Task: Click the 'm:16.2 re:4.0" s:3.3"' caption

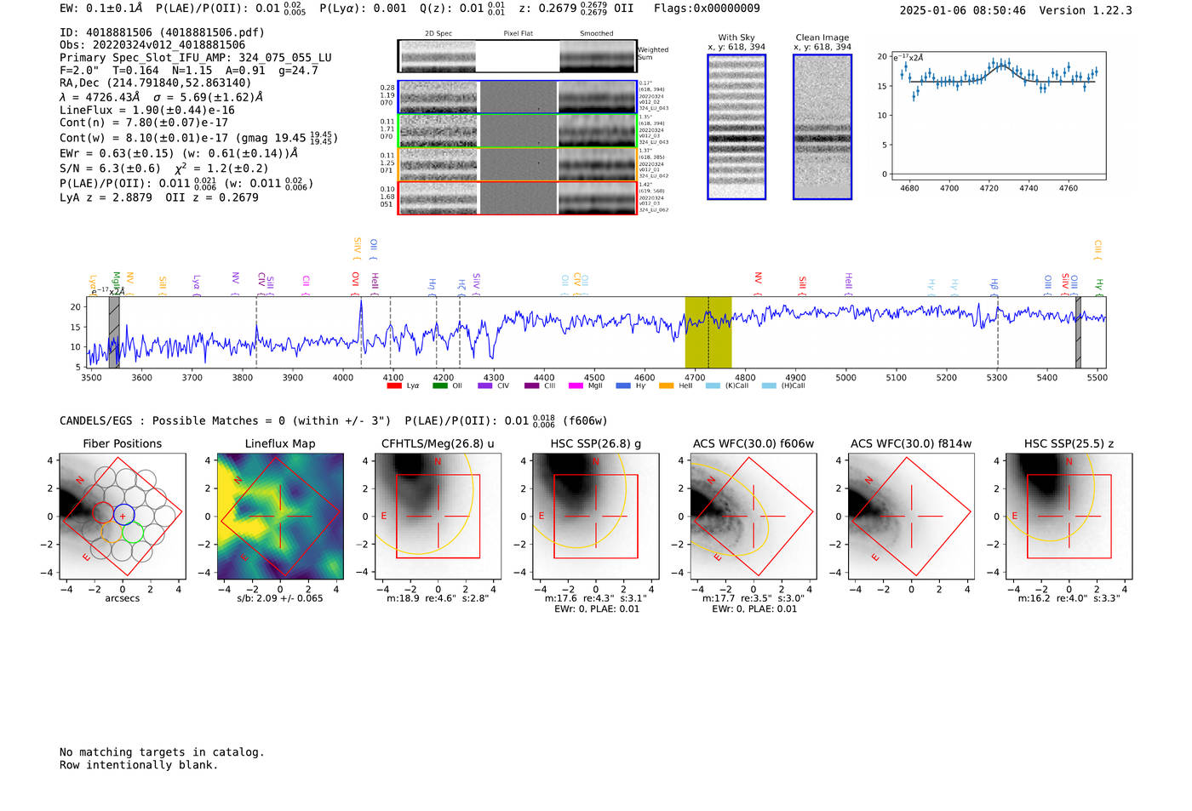Action: 1069,598
